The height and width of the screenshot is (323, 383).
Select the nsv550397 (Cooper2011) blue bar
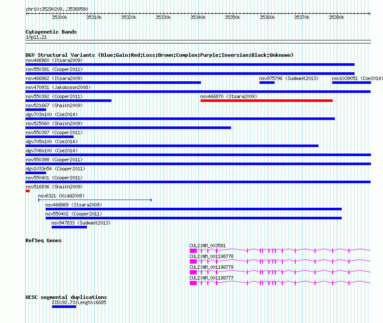(49, 137)
